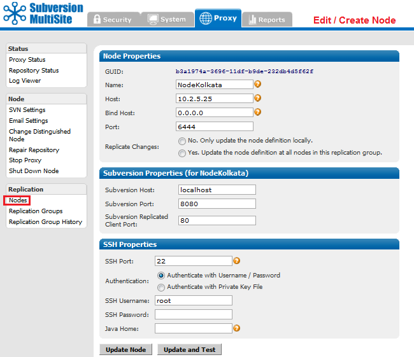Click the SSH Properties section header
The image size is (414, 357).
(x=249, y=244)
